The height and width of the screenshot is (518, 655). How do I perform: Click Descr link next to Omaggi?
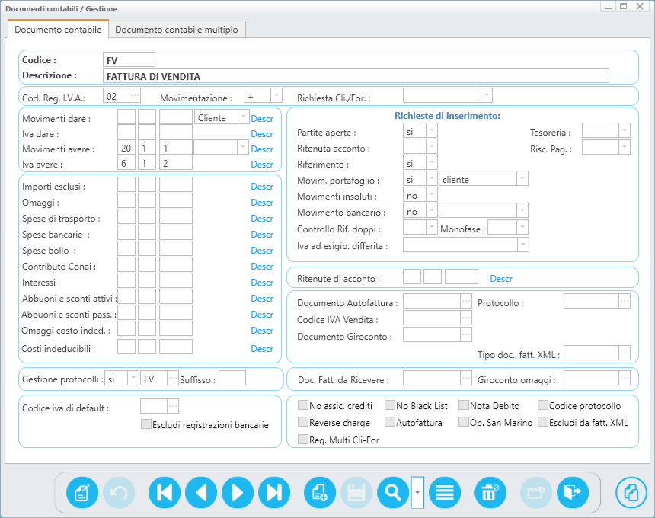[262, 203]
